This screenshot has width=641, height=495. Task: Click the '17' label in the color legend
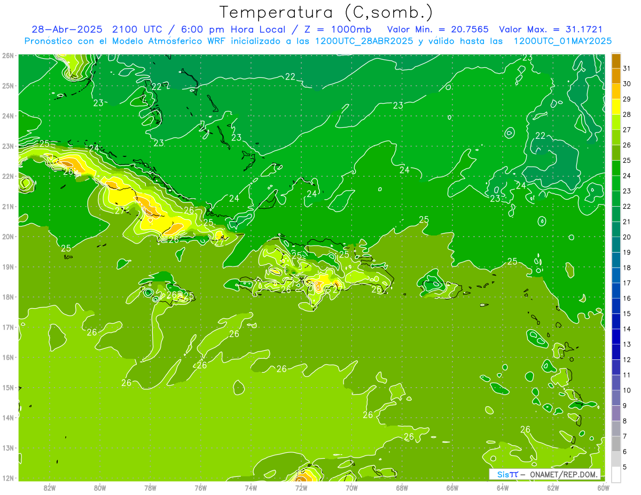point(627,282)
